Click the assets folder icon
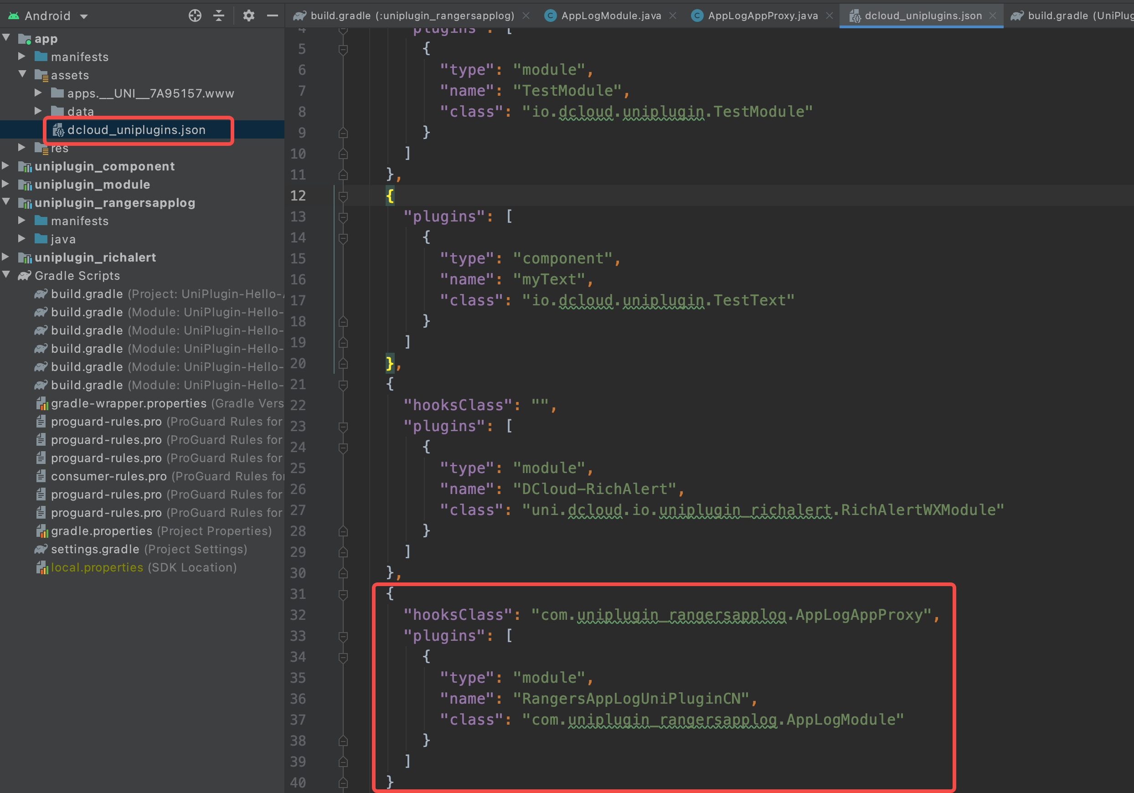Image resolution: width=1134 pixels, height=793 pixels. point(41,75)
